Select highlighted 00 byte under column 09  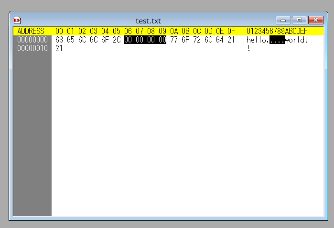[162, 40]
